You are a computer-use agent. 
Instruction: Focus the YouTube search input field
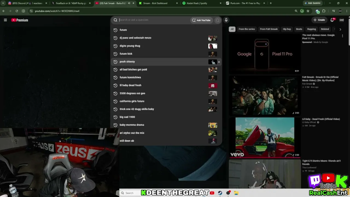154,20
